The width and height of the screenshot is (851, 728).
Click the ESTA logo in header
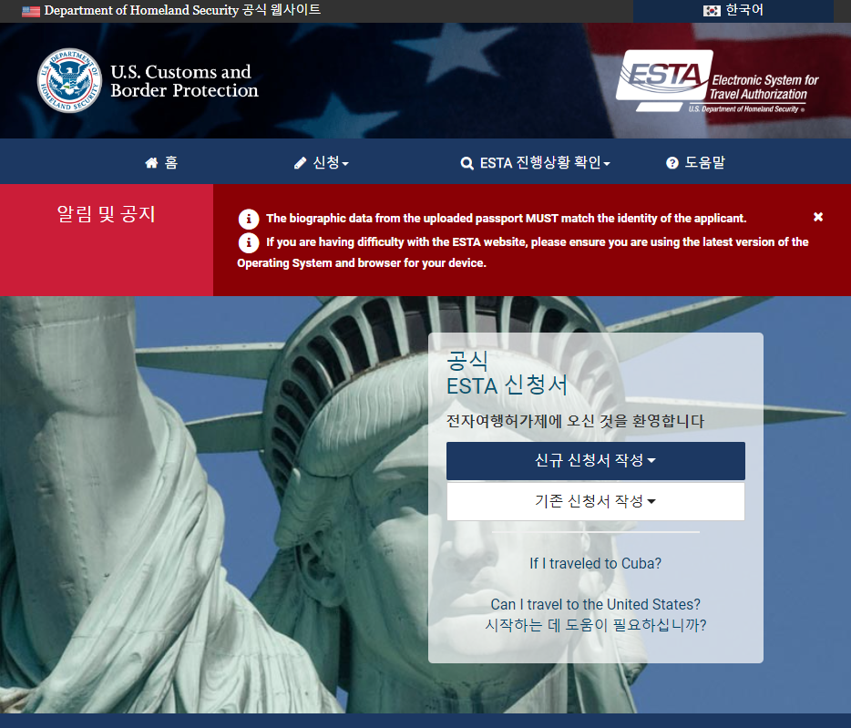[x=717, y=81]
